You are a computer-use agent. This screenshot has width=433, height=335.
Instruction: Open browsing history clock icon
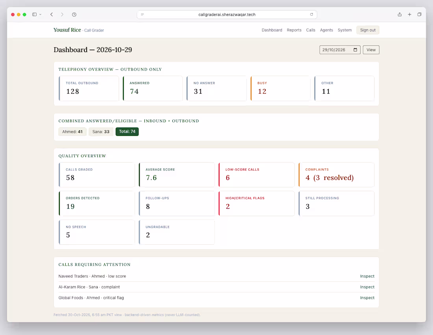74,14
